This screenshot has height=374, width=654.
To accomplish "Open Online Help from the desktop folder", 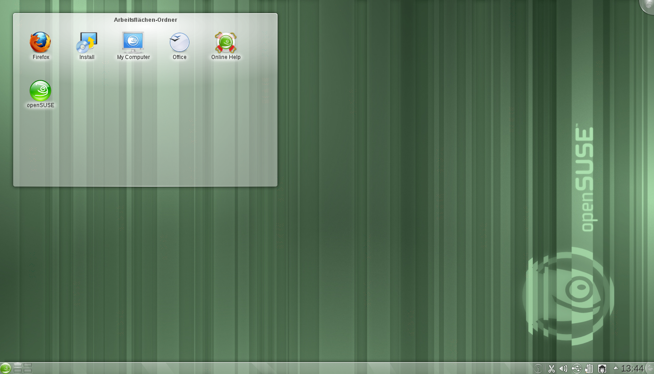I will click(x=225, y=42).
